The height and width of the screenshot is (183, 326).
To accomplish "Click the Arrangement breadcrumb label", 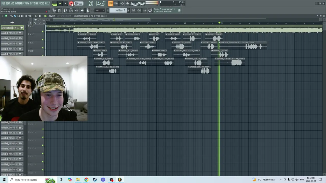I will click(x=64, y=16).
